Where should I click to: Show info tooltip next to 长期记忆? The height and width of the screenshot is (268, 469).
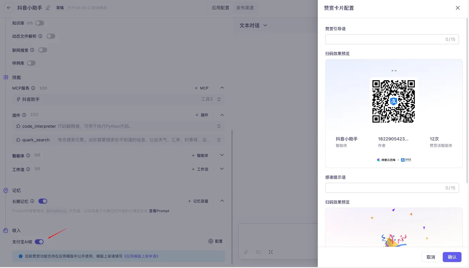pyautogui.click(x=32, y=201)
